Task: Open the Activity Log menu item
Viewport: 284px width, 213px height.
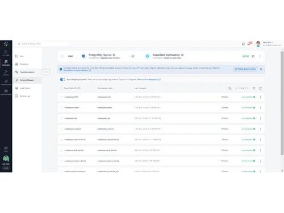Action: pyautogui.click(x=27, y=96)
